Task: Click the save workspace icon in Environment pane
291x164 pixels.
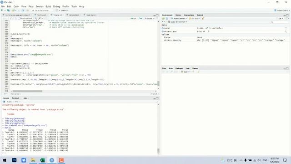Action: [x=167, y=18]
